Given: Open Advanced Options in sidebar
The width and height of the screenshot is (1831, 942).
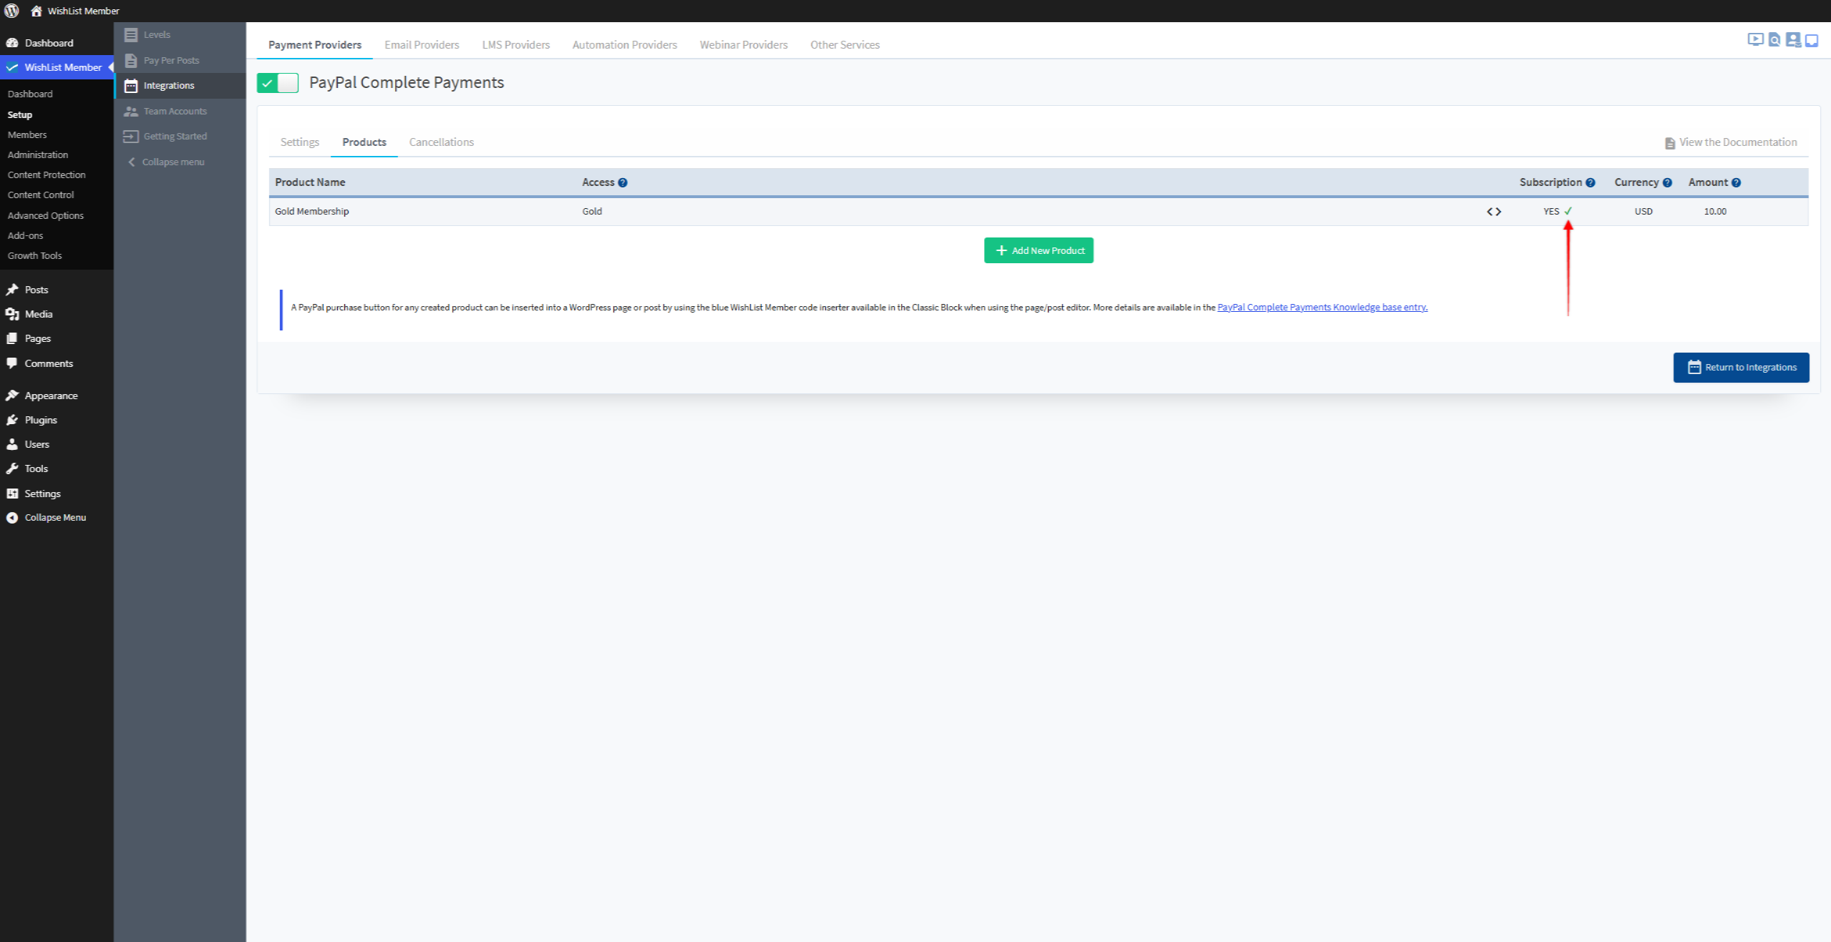Looking at the screenshot, I should (x=45, y=215).
